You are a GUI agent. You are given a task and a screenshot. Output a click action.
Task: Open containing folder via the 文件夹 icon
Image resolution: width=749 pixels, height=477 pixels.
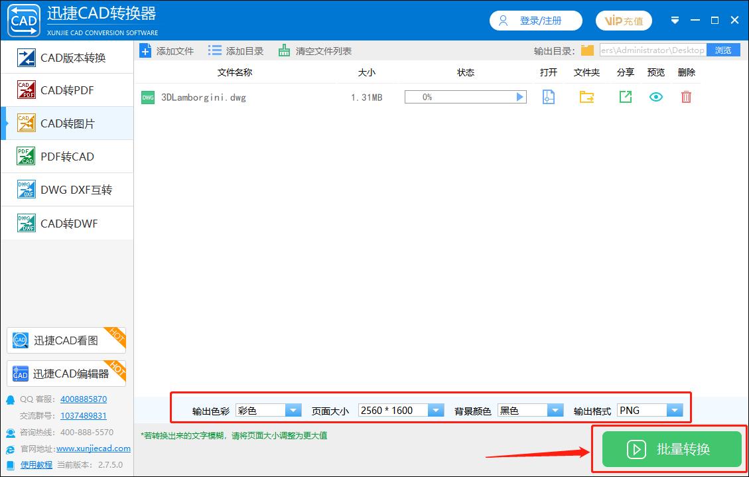pyautogui.click(x=586, y=96)
